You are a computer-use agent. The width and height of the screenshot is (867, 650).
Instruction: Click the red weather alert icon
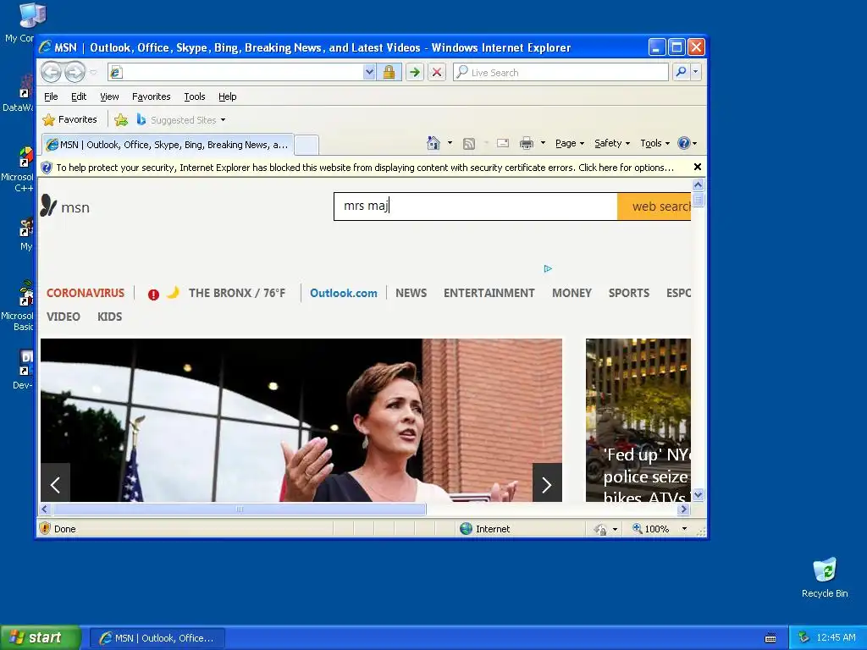pyautogui.click(x=153, y=294)
